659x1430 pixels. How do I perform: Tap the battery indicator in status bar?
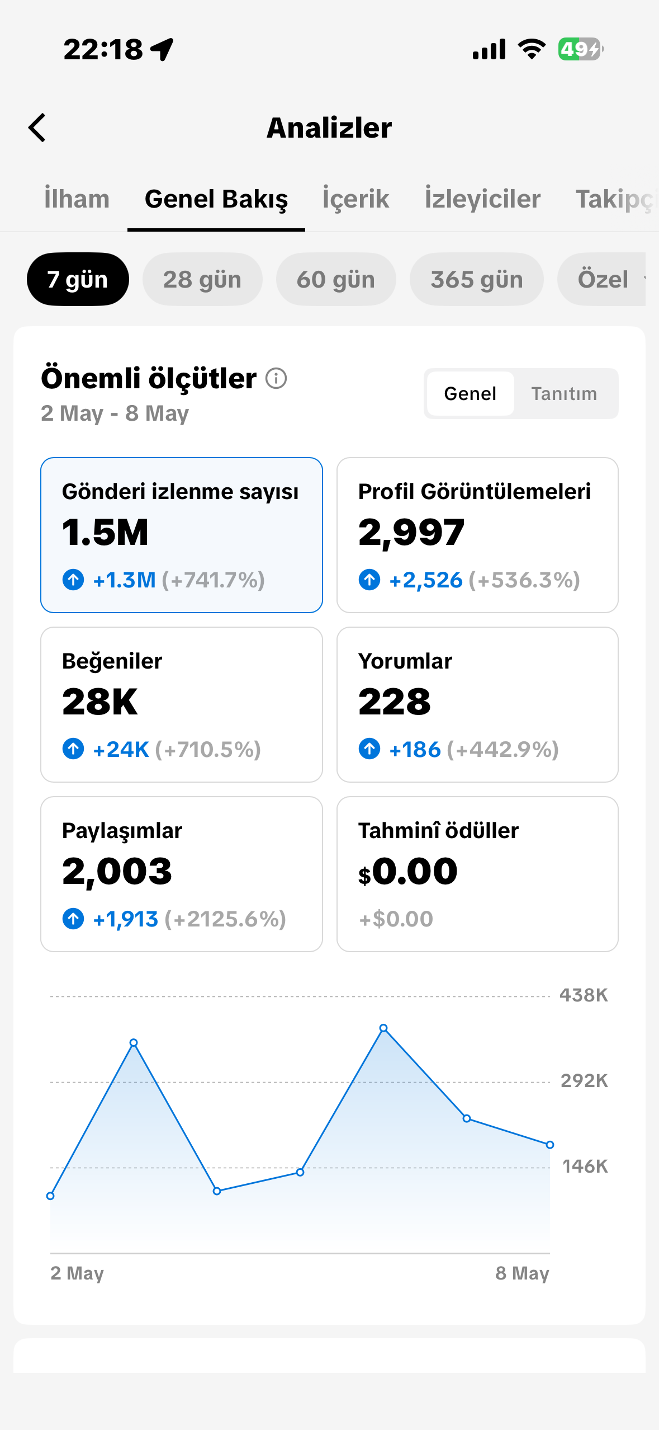(x=581, y=49)
